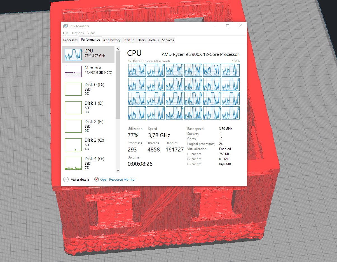Click the 4858 threads value
The image size is (337, 262).
point(154,150)
